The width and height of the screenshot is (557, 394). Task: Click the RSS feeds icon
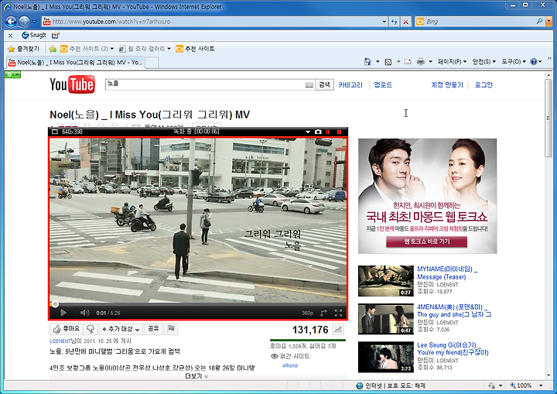(388, 62)
